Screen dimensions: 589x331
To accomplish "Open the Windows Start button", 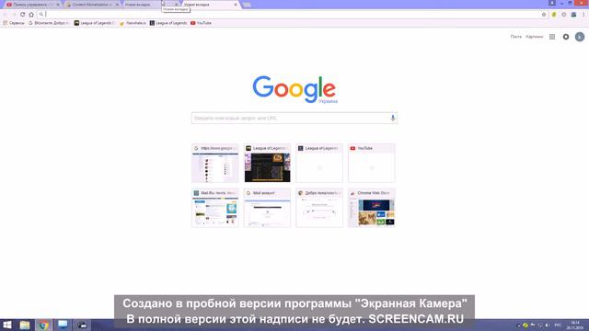I will [x=6, y=325].
